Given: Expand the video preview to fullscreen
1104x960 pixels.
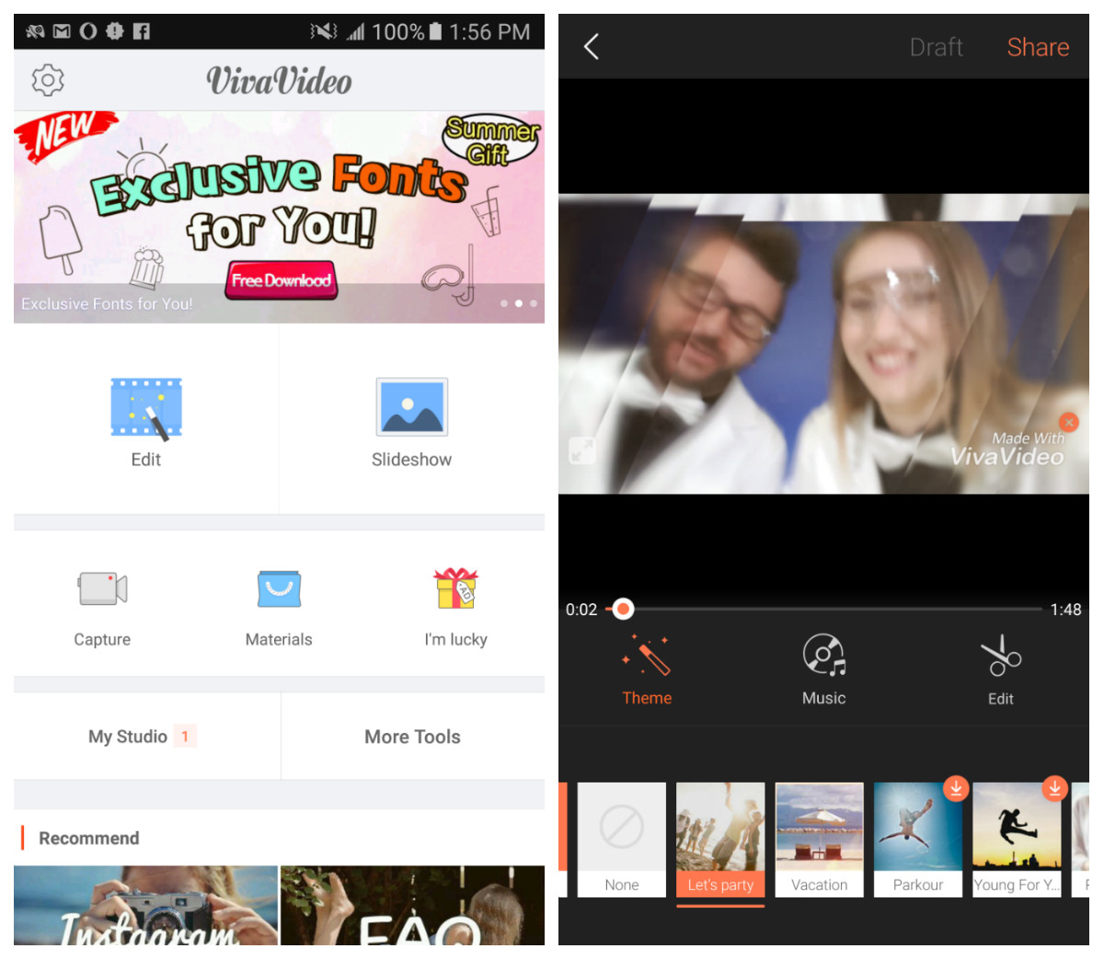Looking at the screenshot, I should (582, 451).
